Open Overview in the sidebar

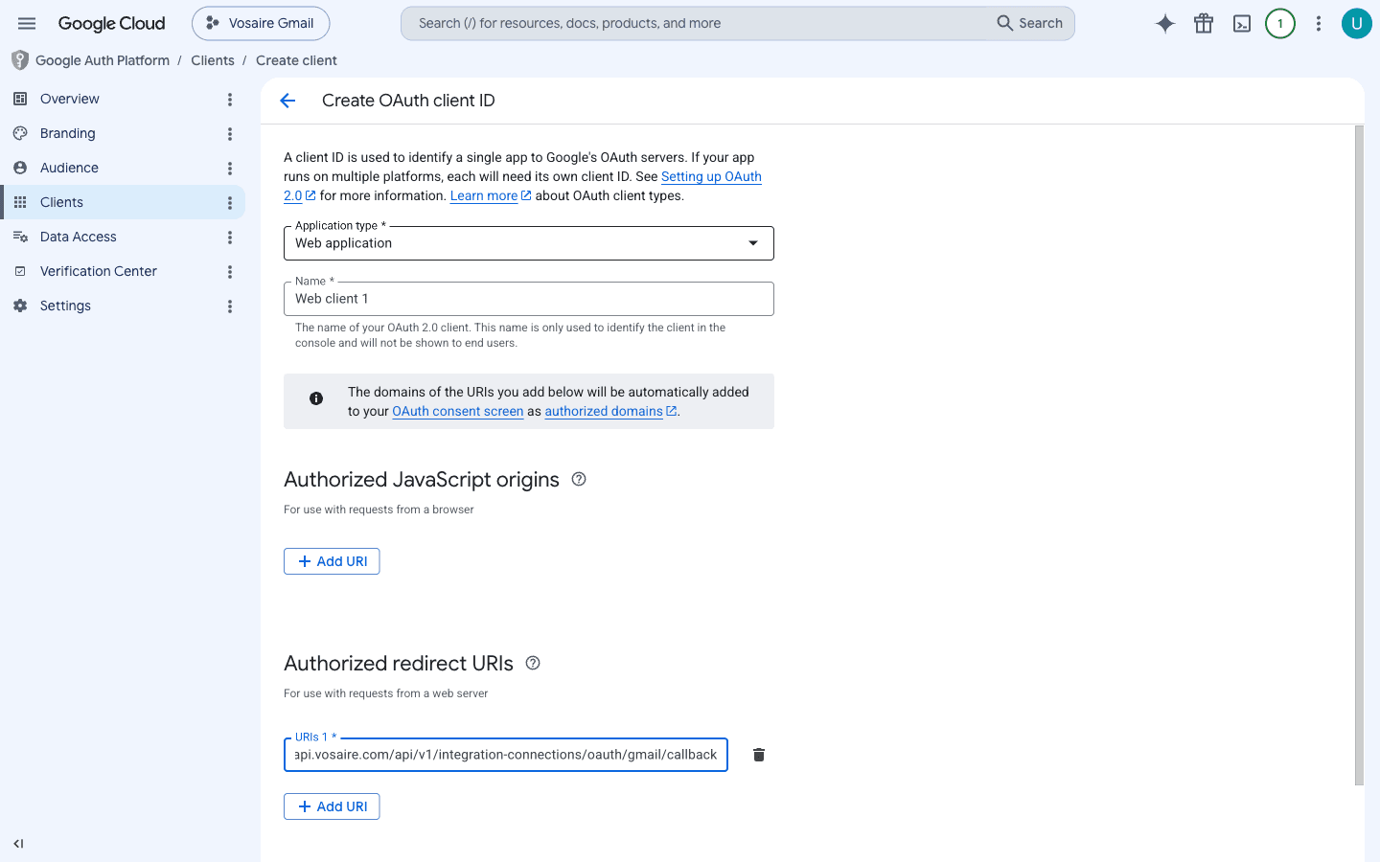[123, 99]
